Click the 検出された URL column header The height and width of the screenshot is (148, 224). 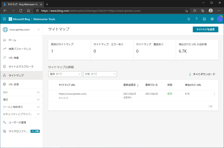pyautogui.click(x=193, y=85)
